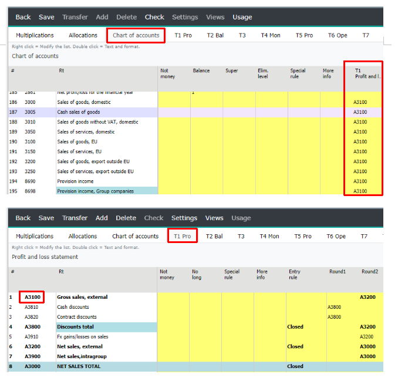Switch to T1 Pro tab in top panel
The height and width of the screenshot is (381, 398).
[183, 35]
